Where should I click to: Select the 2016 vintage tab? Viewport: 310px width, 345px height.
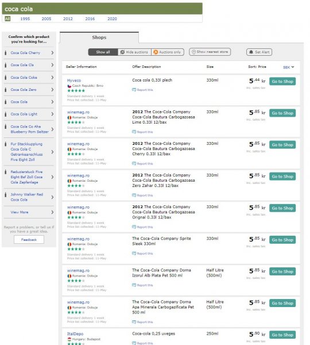click(x=90, y=19)
